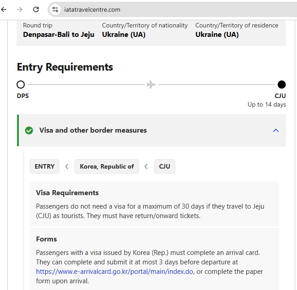
Task: Click the 'Denpasar-Bali to Jeju' trip text
Action: pos(58,35)
